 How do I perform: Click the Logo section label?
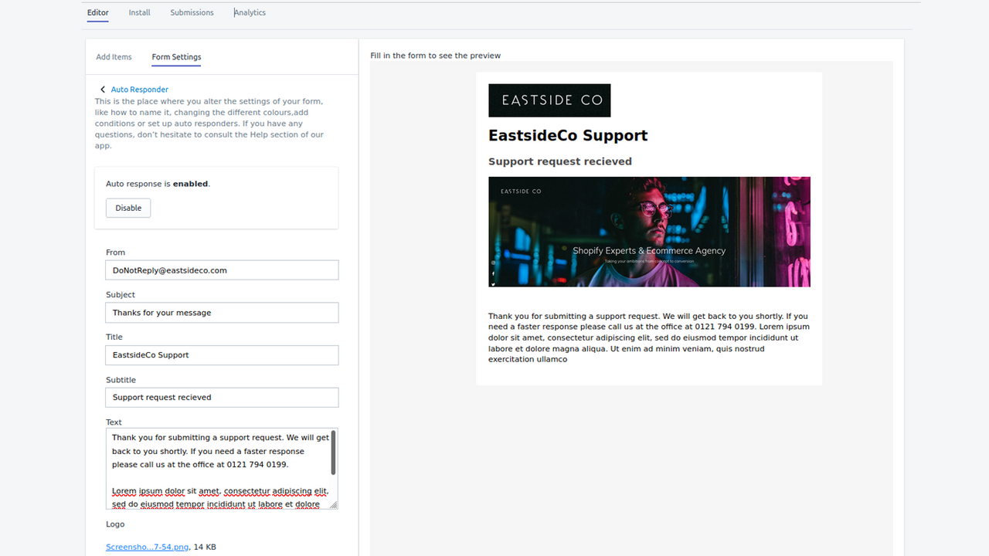tap(115, 524)
